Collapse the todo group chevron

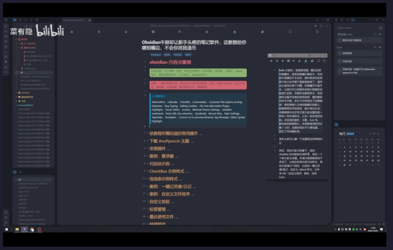pyautogui.click(x=380, y=47)
